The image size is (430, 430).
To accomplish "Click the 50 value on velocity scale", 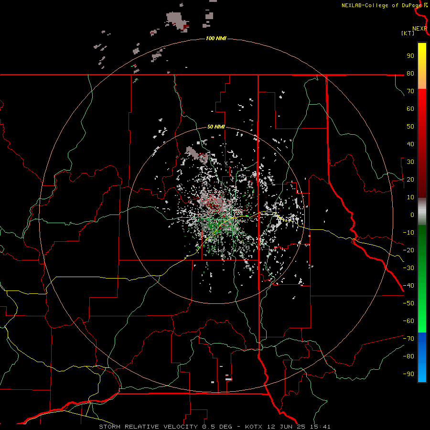I will [410, 127].
